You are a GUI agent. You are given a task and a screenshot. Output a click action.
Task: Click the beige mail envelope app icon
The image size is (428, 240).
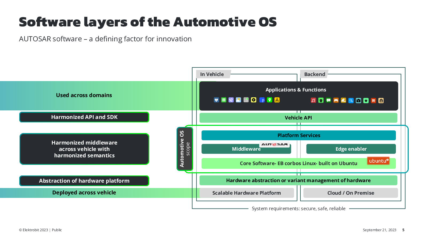381,101
